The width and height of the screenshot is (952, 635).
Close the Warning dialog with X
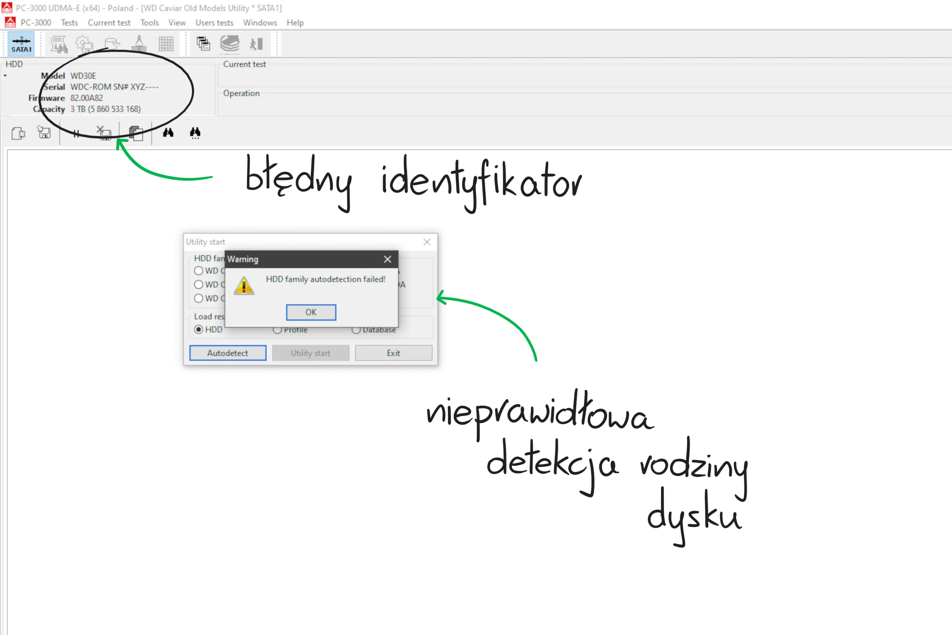(387, 259)
